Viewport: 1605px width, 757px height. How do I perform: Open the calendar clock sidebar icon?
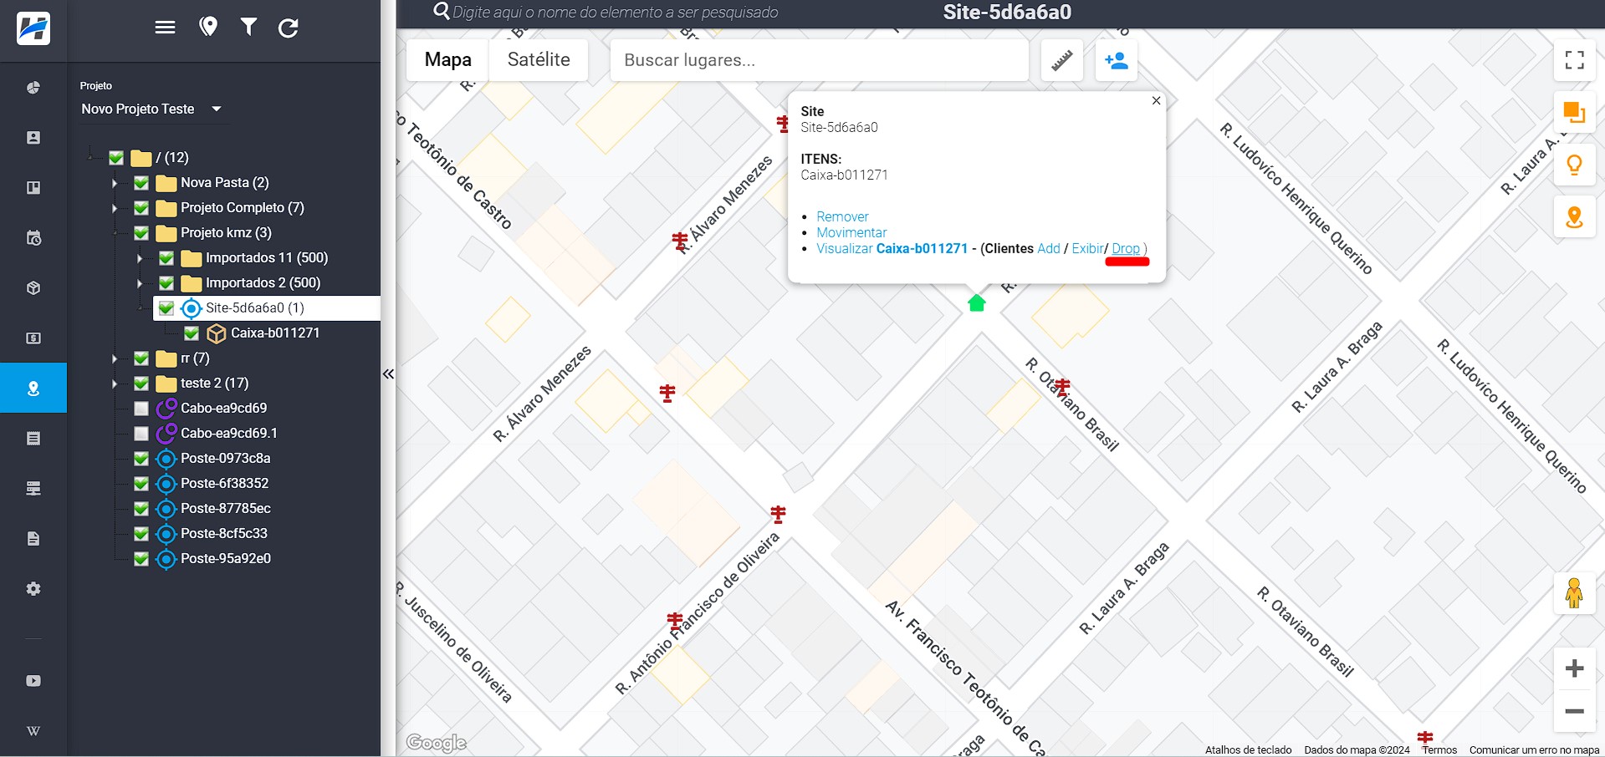[33, 238]
